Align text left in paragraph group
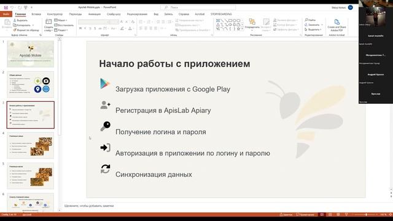Viewport: 393px width, 221px height. pos(141,28)
